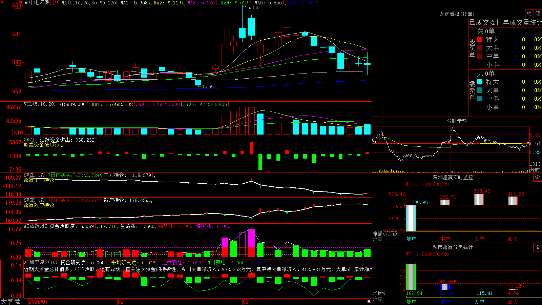
Task: Click the 深圳超赢实时监控 panel title
Action: click(453, 177)
